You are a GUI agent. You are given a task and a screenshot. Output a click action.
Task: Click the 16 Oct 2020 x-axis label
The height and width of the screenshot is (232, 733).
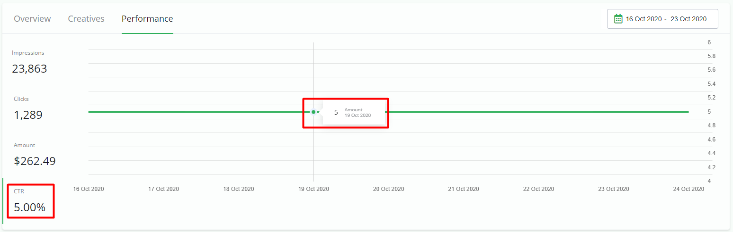[89, 189]
